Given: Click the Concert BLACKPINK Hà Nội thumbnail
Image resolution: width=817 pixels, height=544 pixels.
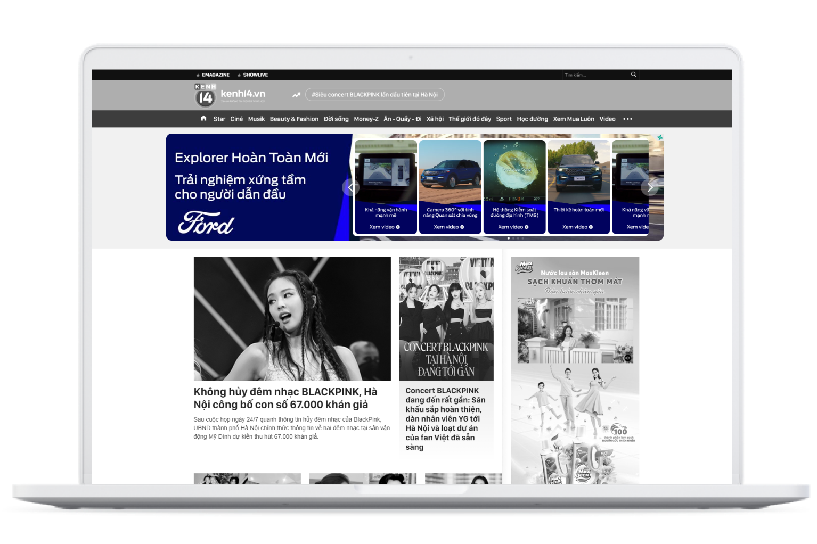Looking at the screenshot, I should (446, 318).
